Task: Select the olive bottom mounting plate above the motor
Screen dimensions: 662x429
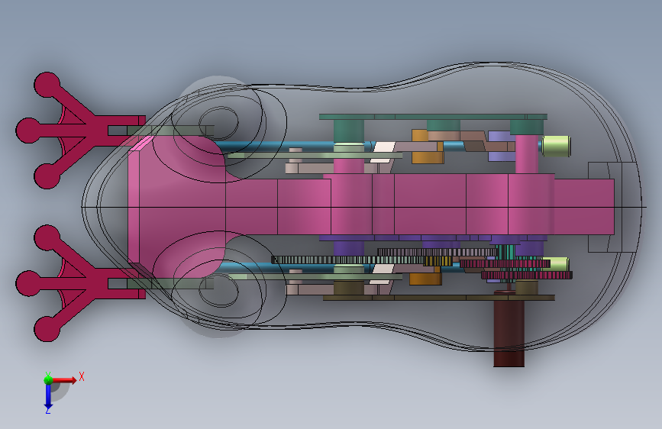Action: [438, 298]
